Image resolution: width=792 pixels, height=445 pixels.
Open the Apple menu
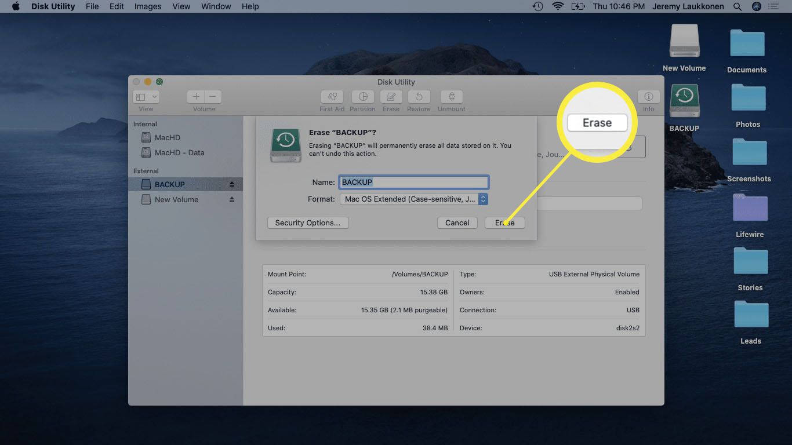pos(16,6)
